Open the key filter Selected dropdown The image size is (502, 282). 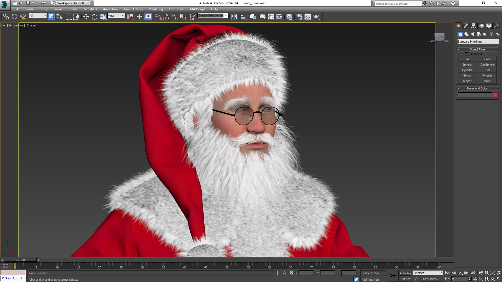tap(428, 273)
